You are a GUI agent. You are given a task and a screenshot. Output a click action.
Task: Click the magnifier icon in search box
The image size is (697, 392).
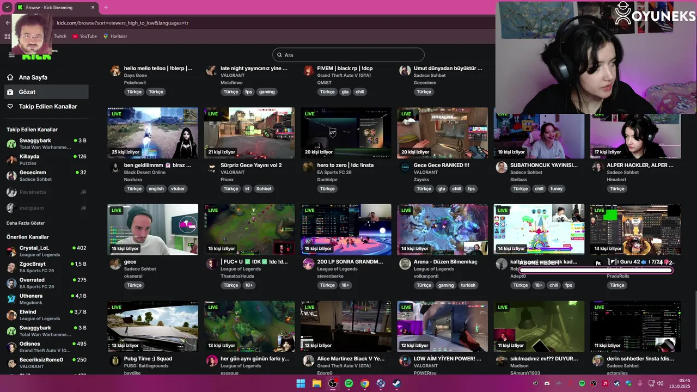pyautogui.click(x=279, y=55)
